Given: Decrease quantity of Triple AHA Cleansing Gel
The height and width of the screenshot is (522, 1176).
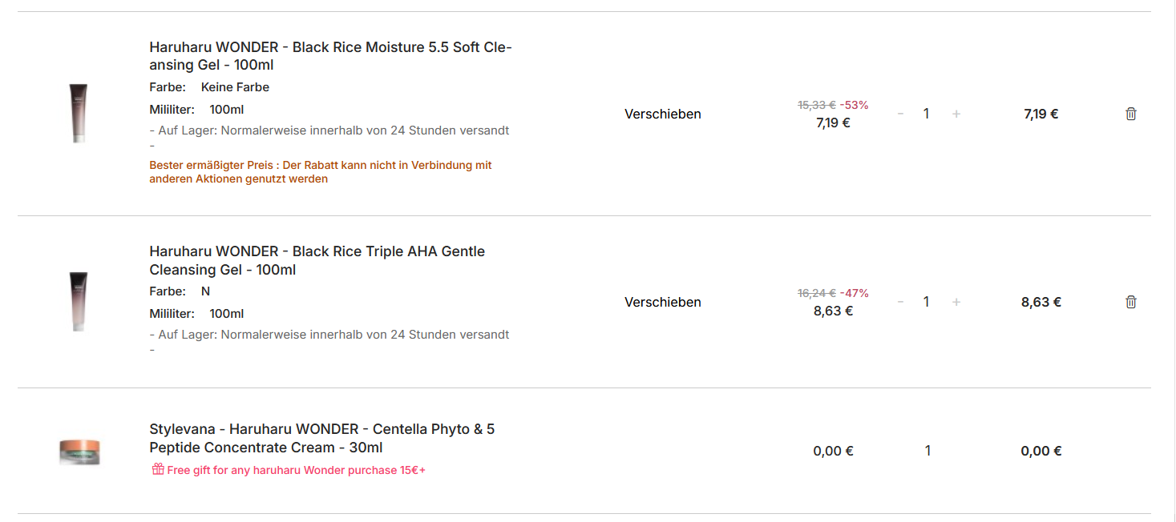Looking at the screenshot, I should pos(900,302).
